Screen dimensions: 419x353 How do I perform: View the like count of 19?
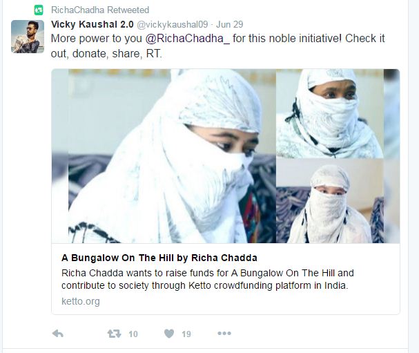pos(186,334)
